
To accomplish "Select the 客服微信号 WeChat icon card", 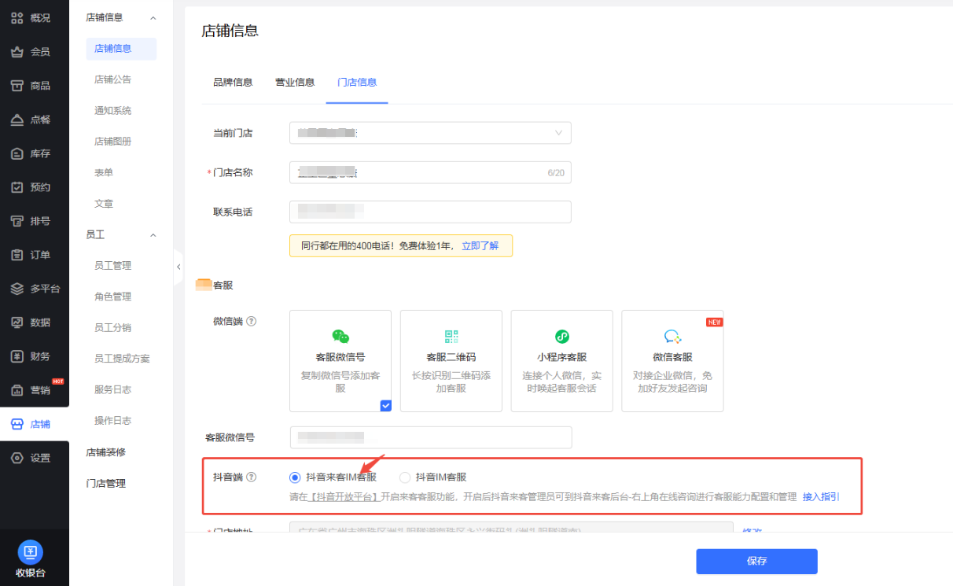I will point(340,337).
